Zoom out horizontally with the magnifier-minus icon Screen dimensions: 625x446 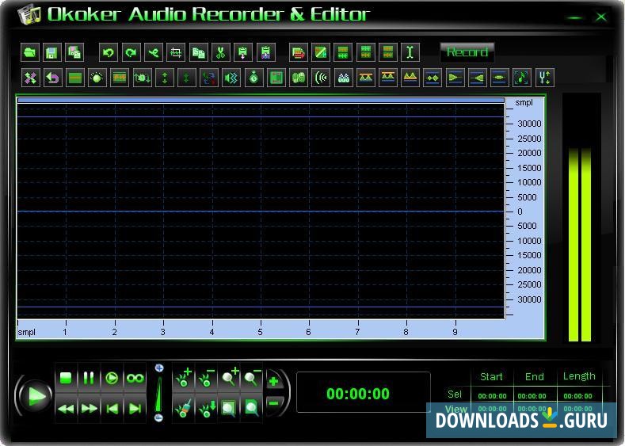pos(252,377)
